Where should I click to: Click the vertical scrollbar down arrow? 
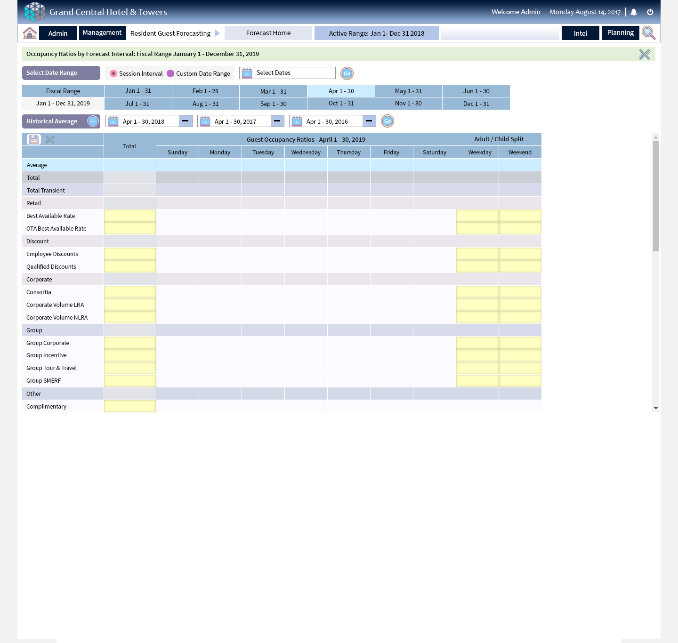tap(655, 408)
